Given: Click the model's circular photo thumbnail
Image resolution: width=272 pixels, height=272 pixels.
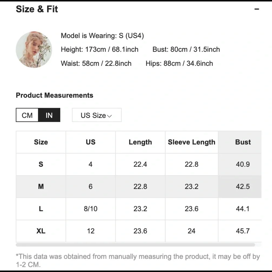Looking at the screenshot, I should (x=34, y=50).
